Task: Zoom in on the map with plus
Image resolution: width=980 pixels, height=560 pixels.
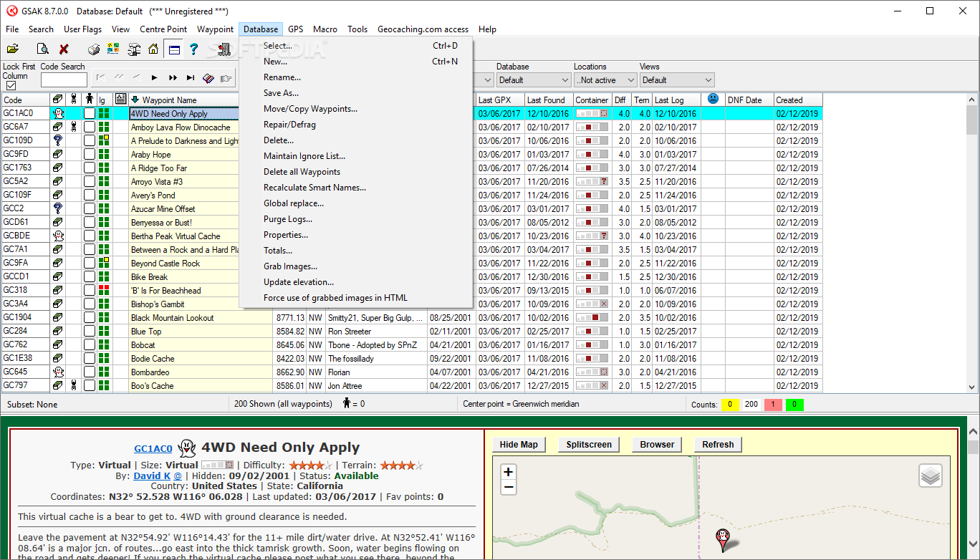Action: (509, 472)
